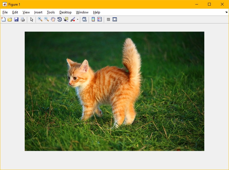The width and height of the screenshot is (229, 170).
Task: Enable the Pan hand tool
Action: 53,20
